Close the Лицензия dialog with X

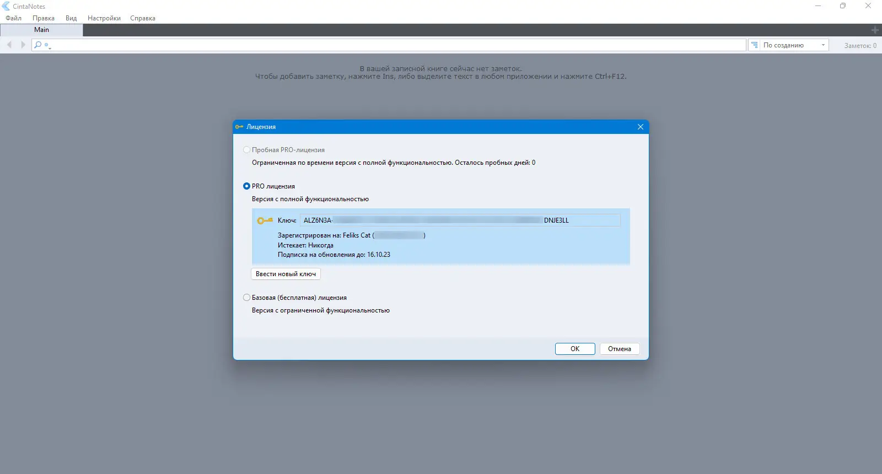pos(641,127)
